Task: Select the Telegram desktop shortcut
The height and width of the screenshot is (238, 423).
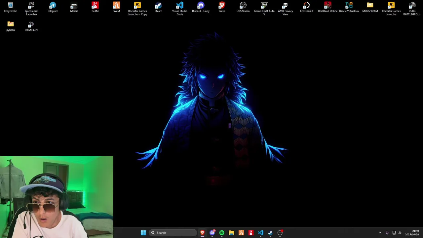Action: pyautogui.click(x=53, y=7)
